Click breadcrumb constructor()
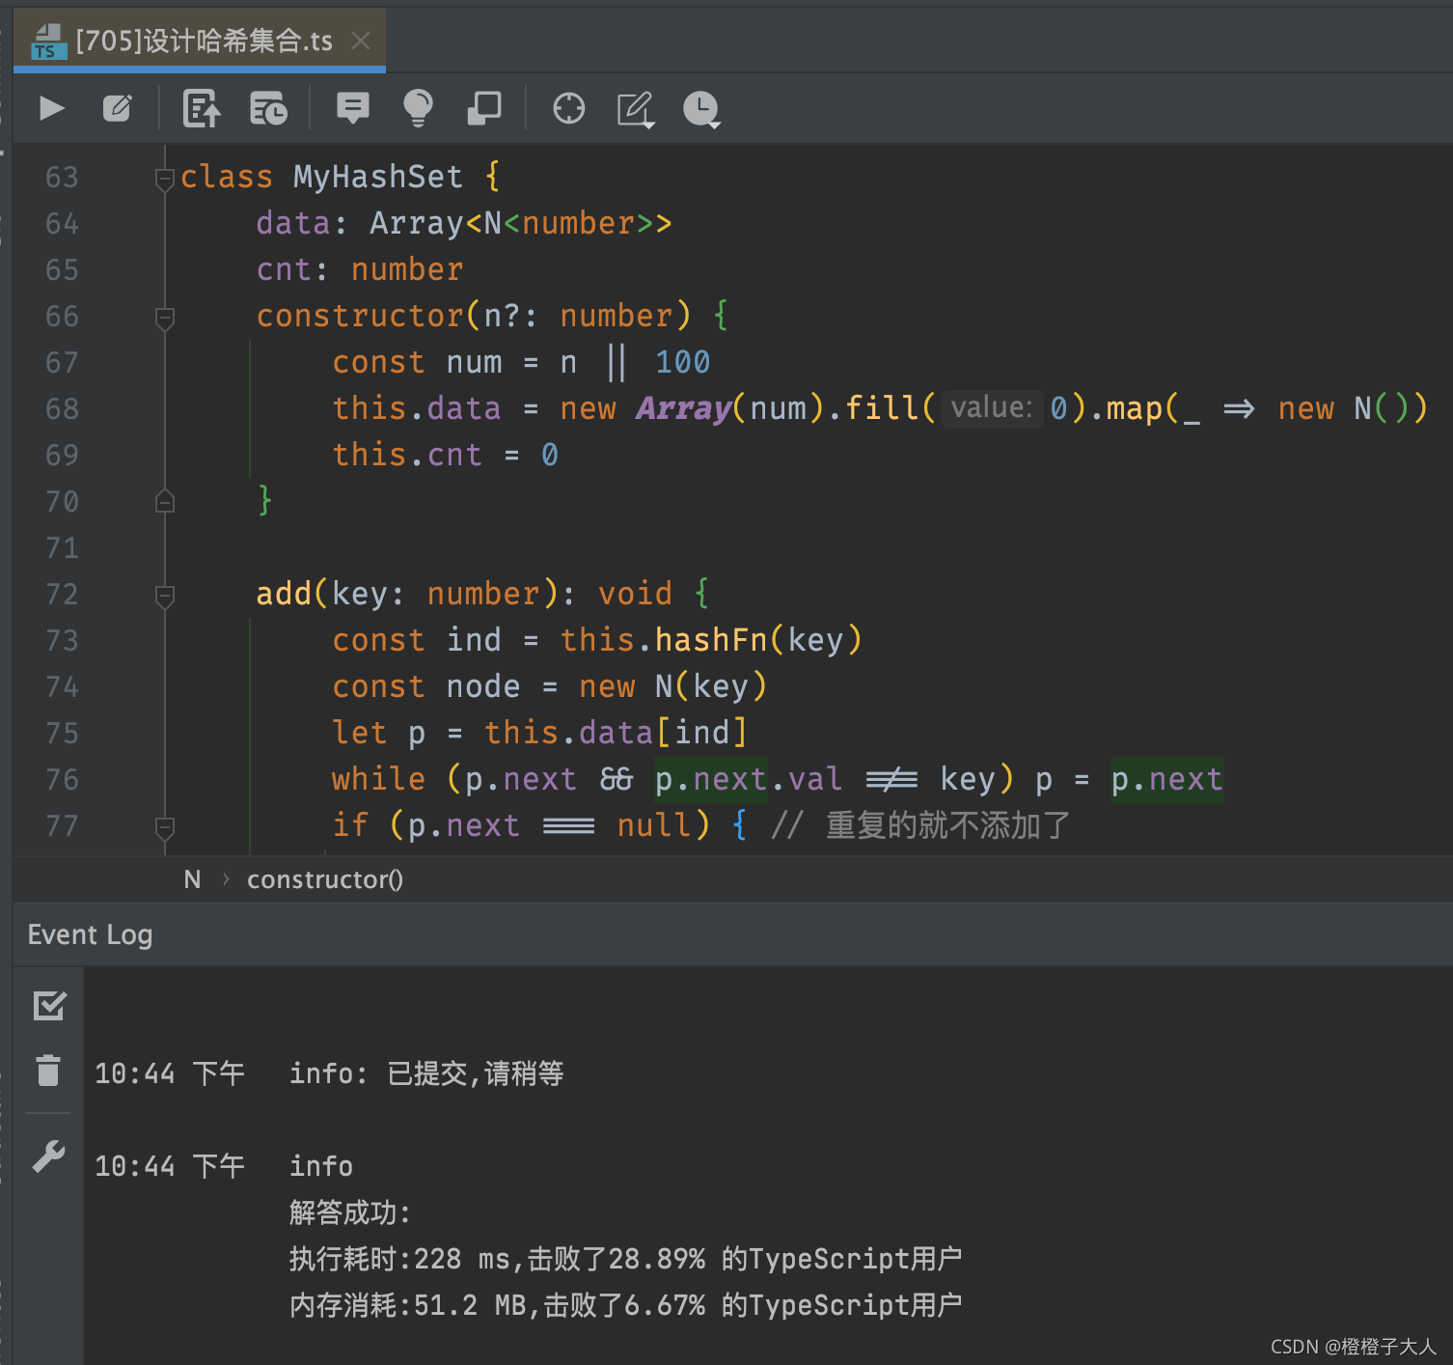 (325, 879)
